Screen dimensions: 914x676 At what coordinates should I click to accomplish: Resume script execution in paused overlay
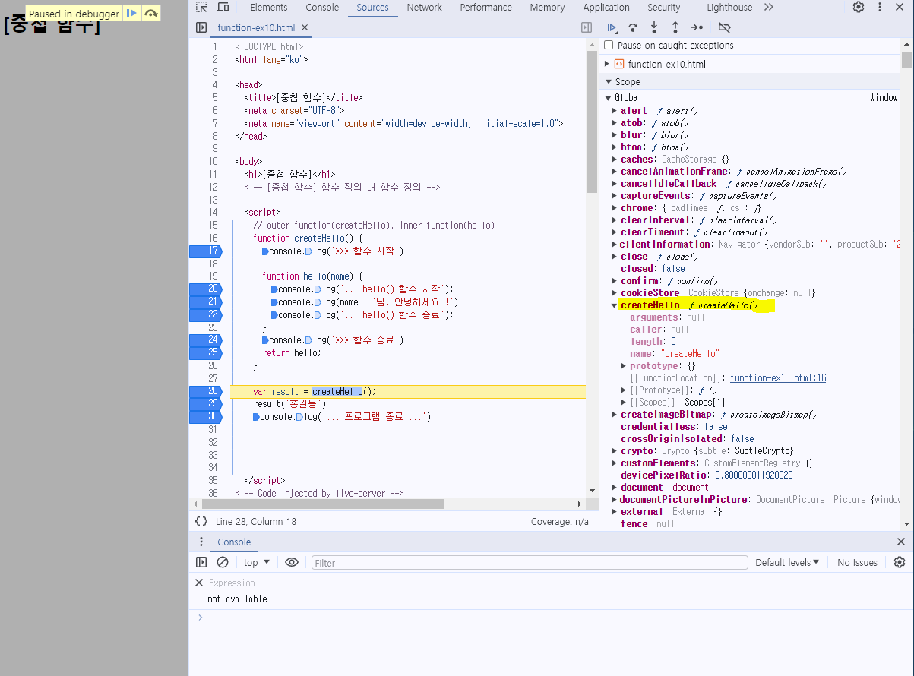coord(132,14)
